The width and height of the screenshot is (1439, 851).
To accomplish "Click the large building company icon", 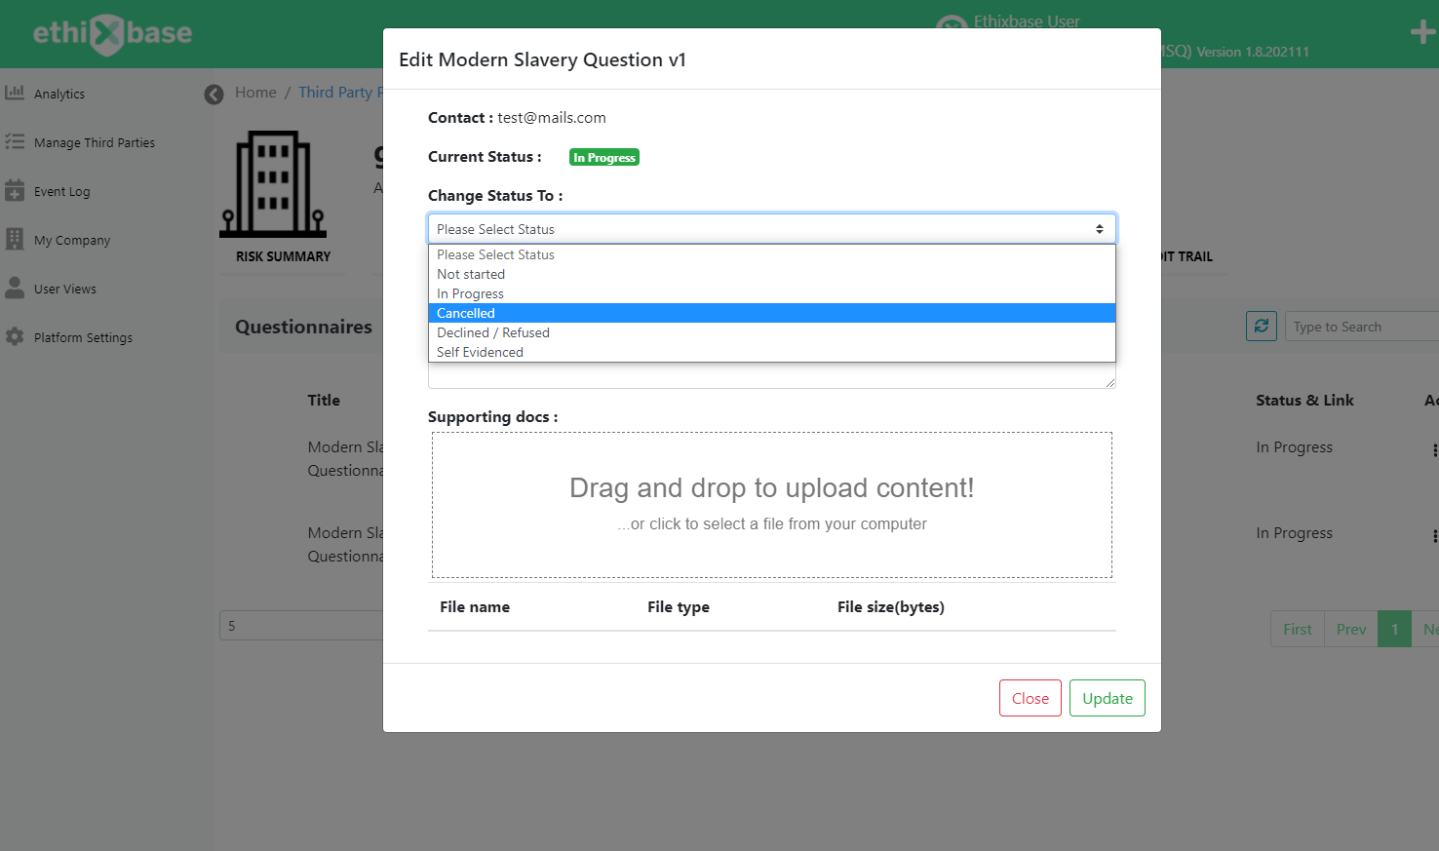I will click(x=273, y=184).
